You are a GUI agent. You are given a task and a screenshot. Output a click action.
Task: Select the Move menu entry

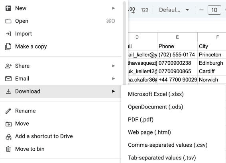[x=61, y=124]
